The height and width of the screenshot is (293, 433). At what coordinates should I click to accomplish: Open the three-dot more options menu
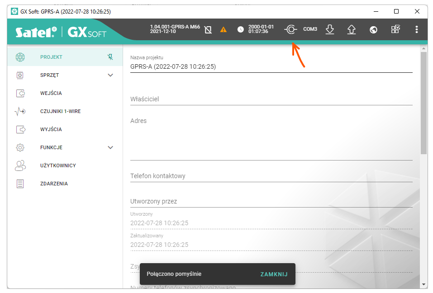coord(416,30)
